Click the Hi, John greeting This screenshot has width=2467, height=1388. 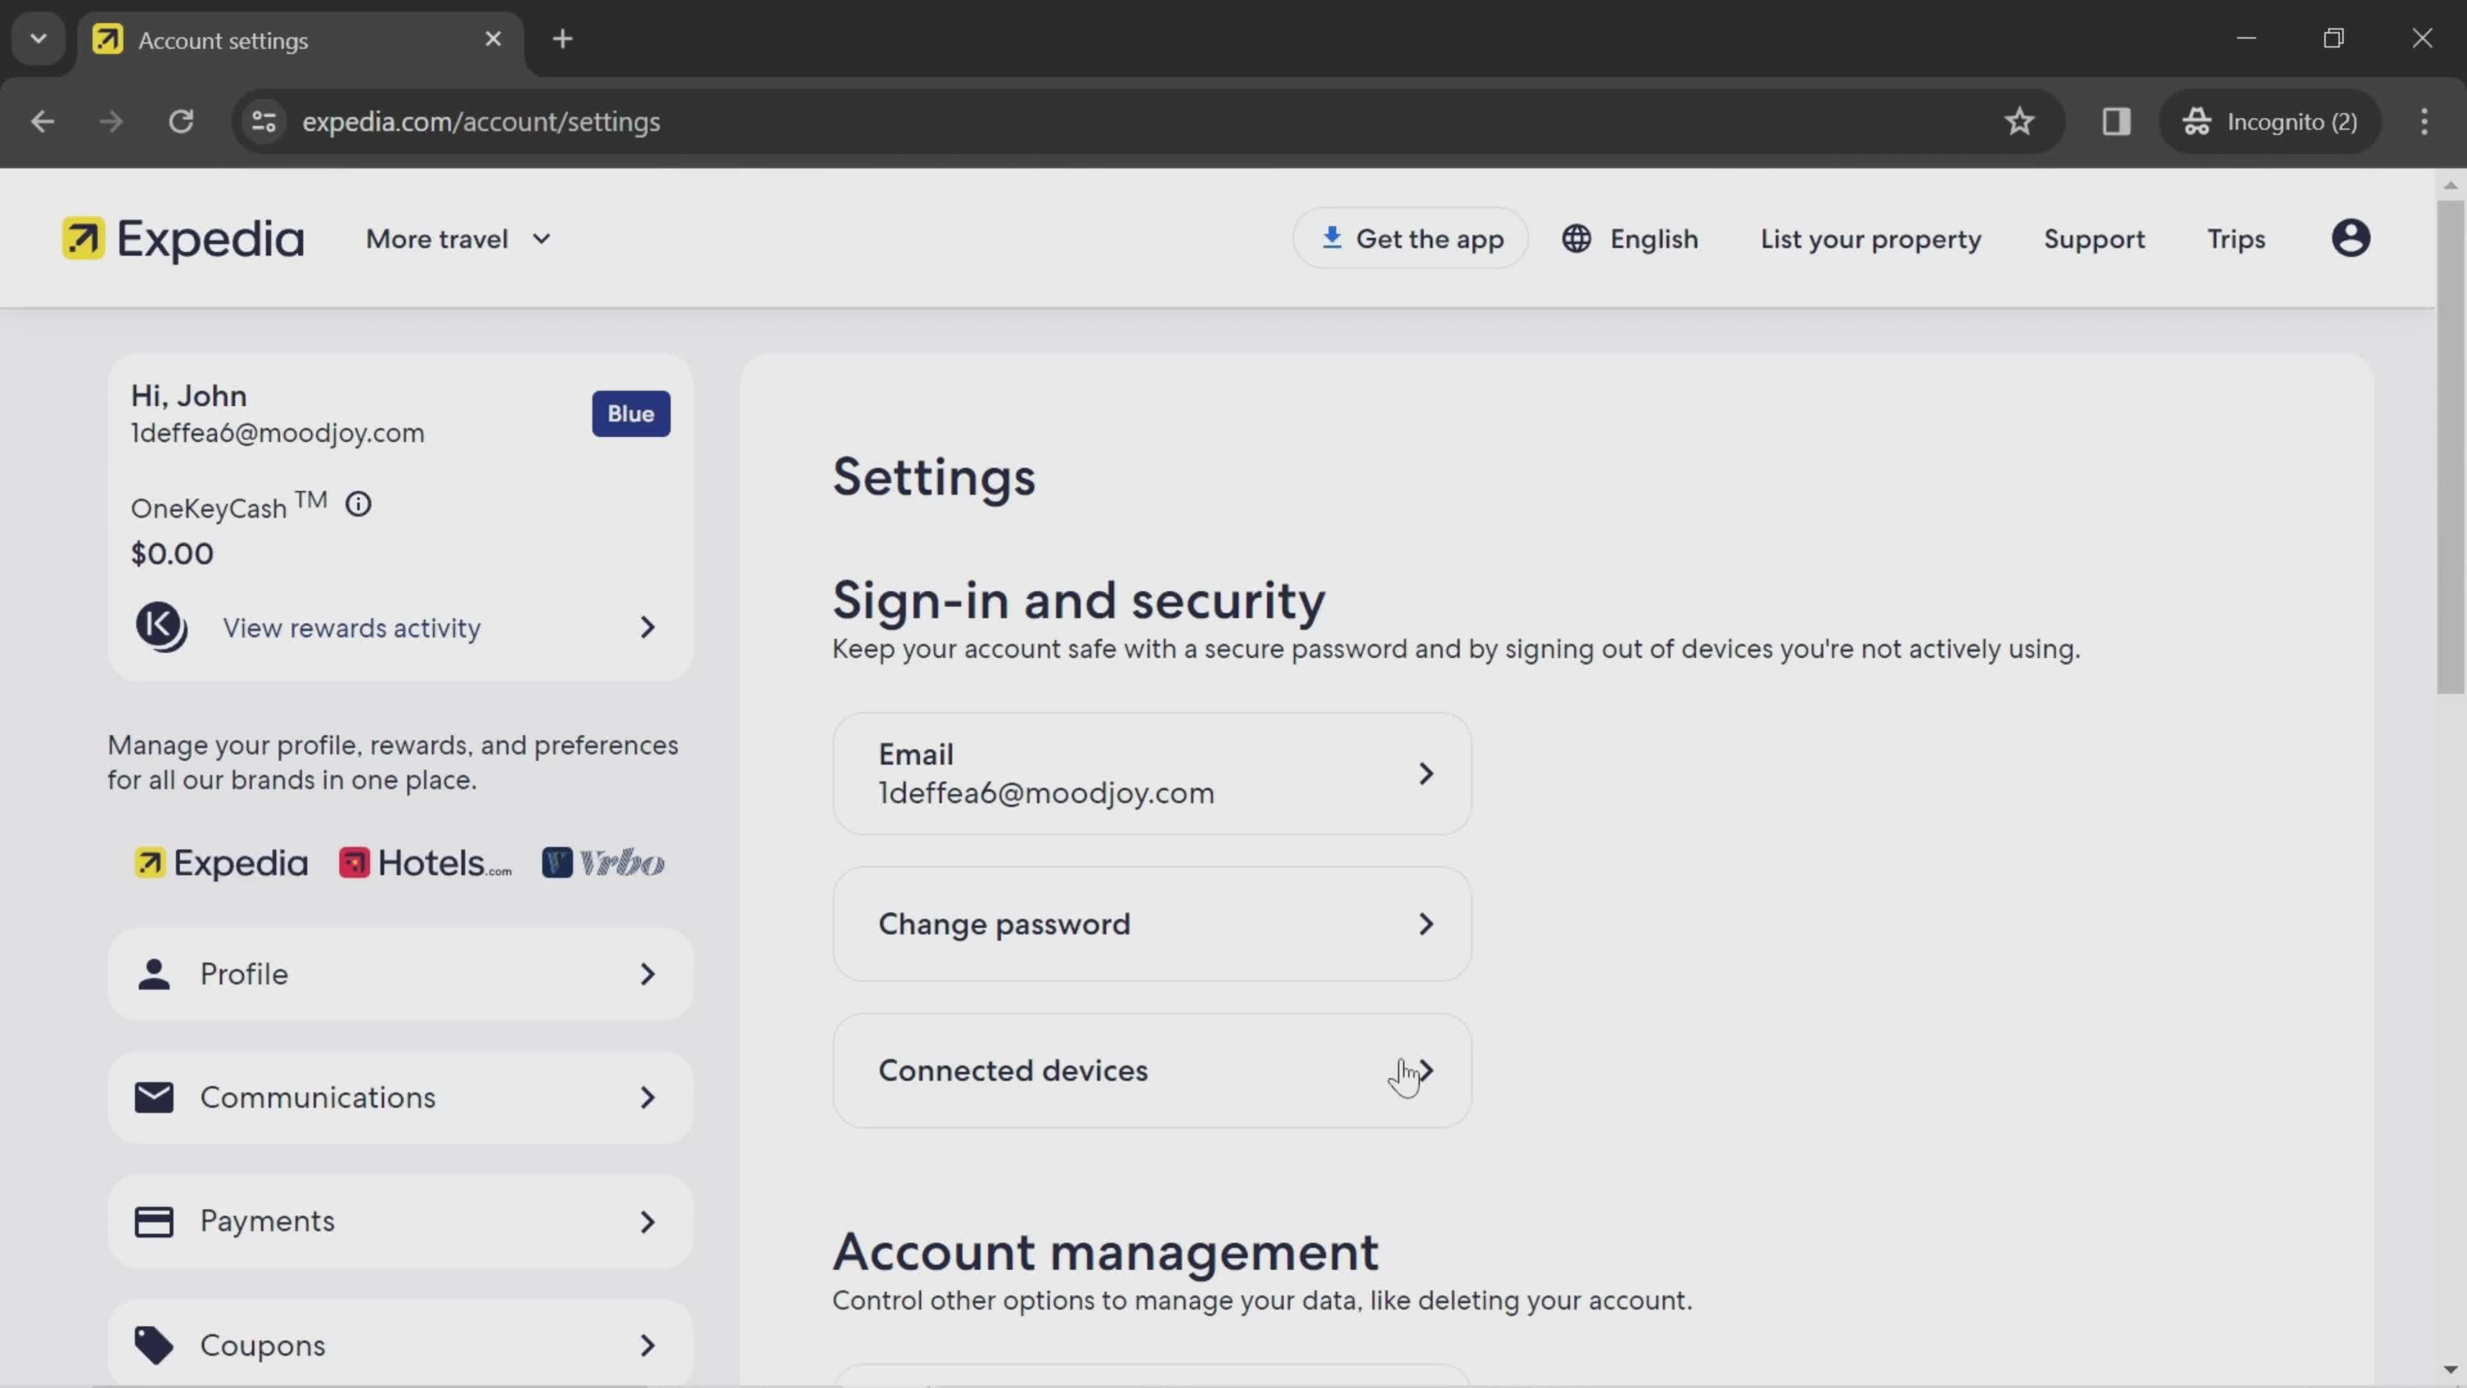(189, 396)
